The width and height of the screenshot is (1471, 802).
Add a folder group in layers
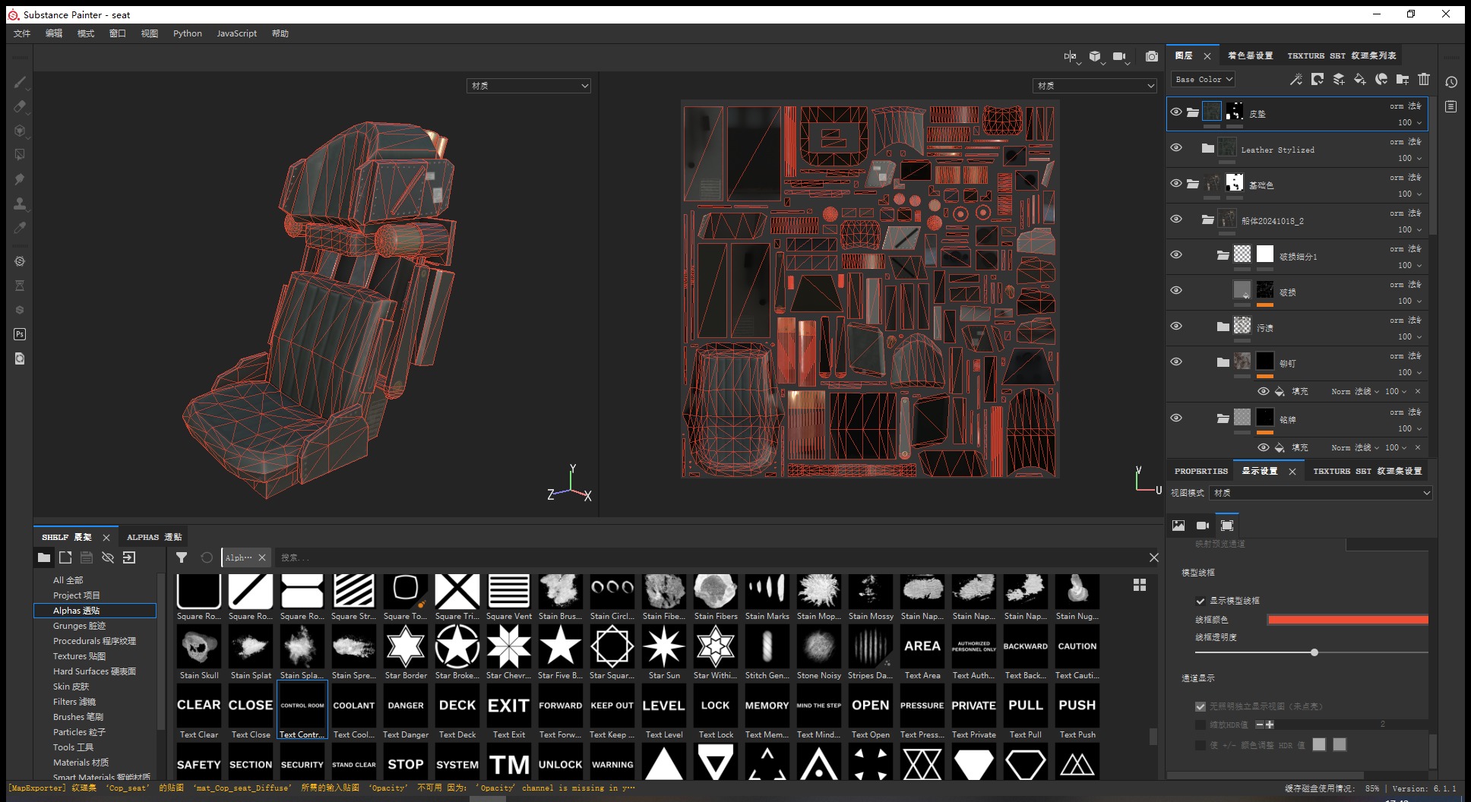pos(1403,79)
